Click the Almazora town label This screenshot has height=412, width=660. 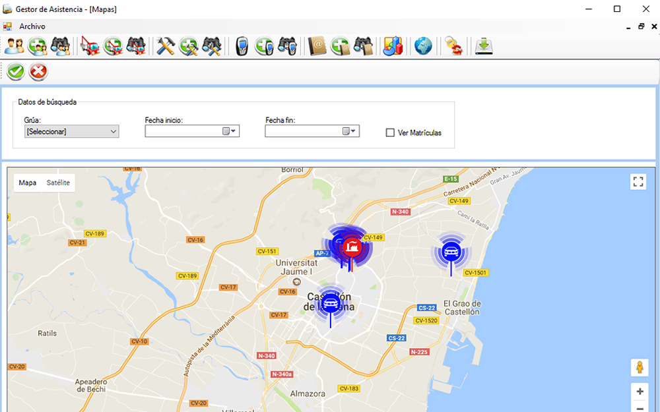308,394
